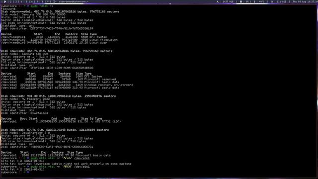
Task: Click the My Passport disk model line
Action: coord(25,99)
